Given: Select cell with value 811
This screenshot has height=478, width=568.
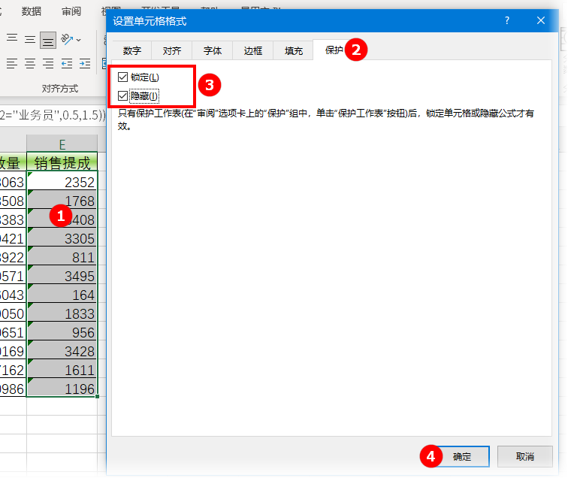Looking at the screenshot, I should [62, 256].
